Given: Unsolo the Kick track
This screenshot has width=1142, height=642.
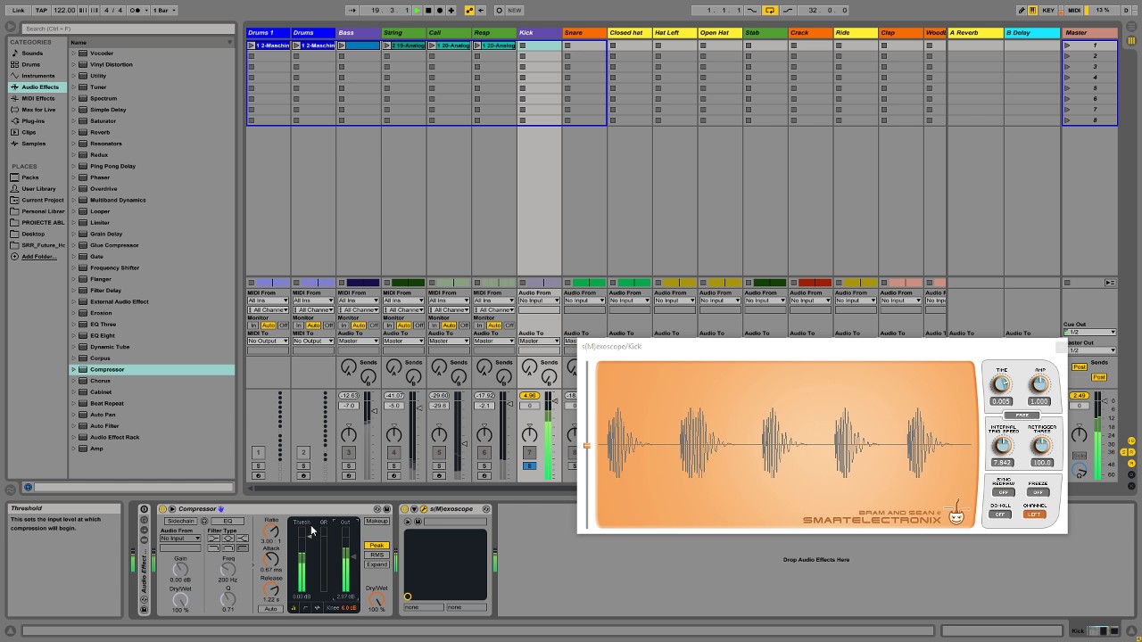Looking at the screenshot, I should [529, 465].
